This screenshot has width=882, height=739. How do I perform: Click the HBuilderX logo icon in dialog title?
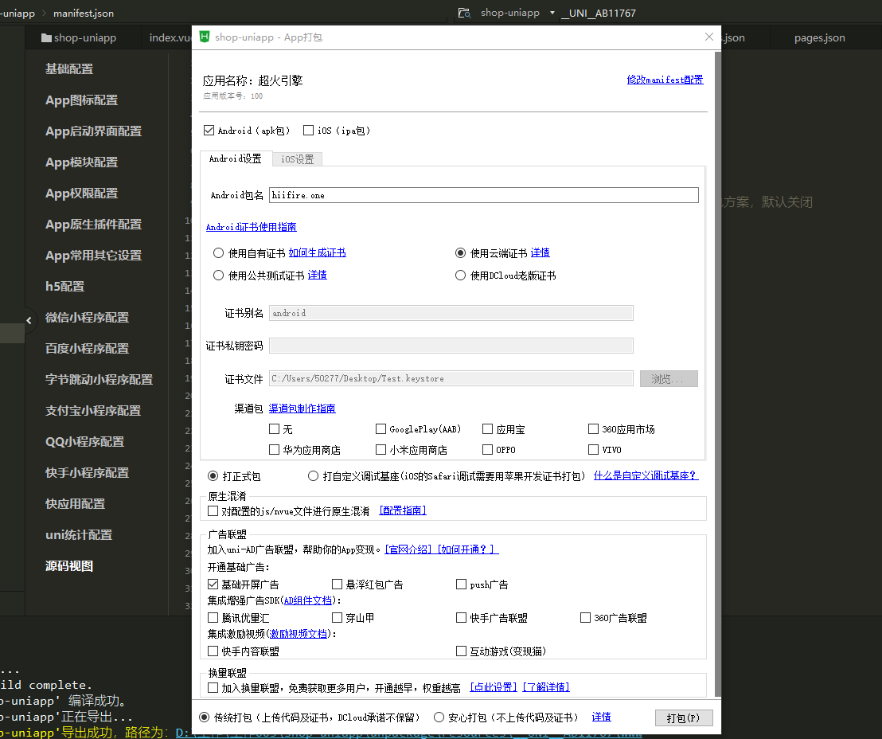click(205, 37)
